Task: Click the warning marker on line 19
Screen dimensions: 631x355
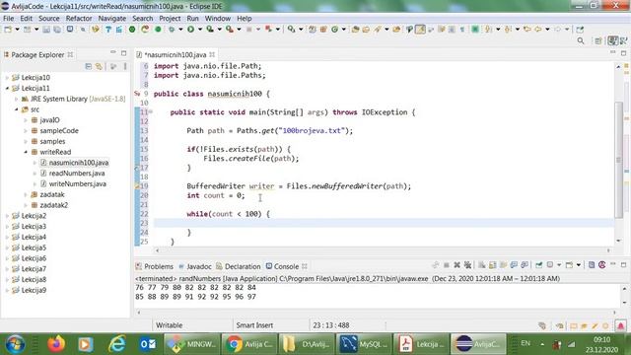Action: 137,186
